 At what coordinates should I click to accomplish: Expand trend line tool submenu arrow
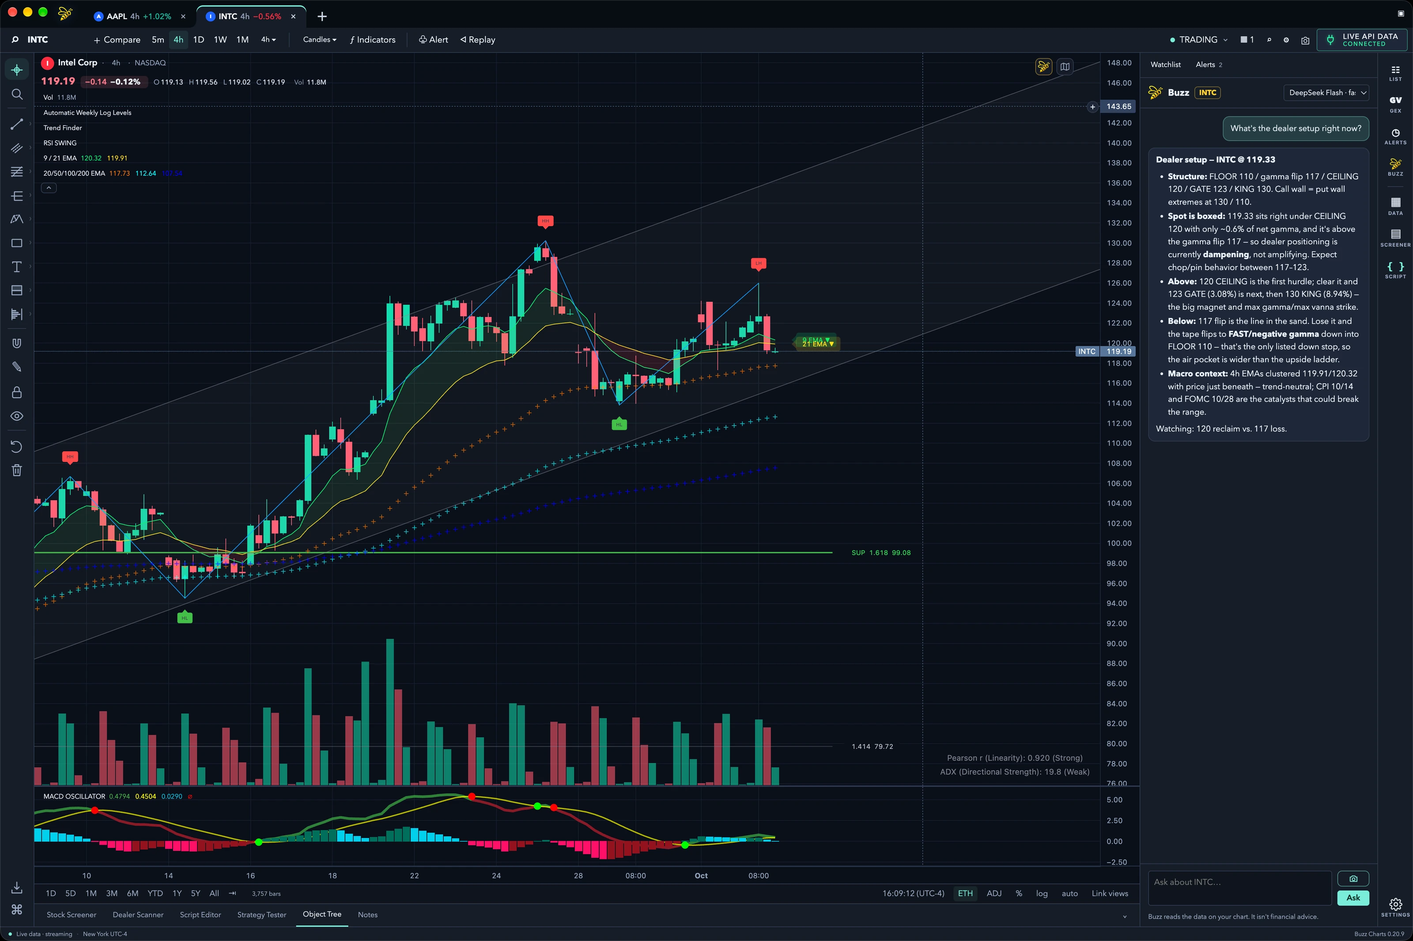[x=30, y=124]
